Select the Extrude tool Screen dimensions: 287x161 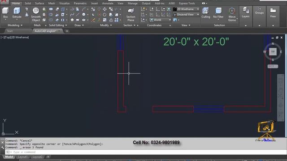point(17,13)
